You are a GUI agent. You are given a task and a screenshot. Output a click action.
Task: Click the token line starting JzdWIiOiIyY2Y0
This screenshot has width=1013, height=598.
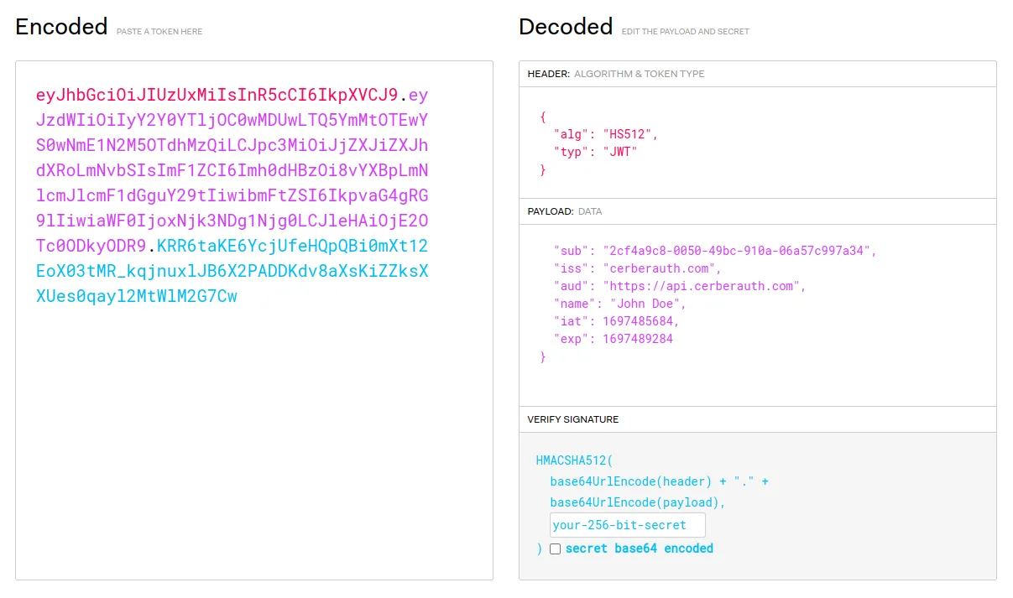click(232, 120)
